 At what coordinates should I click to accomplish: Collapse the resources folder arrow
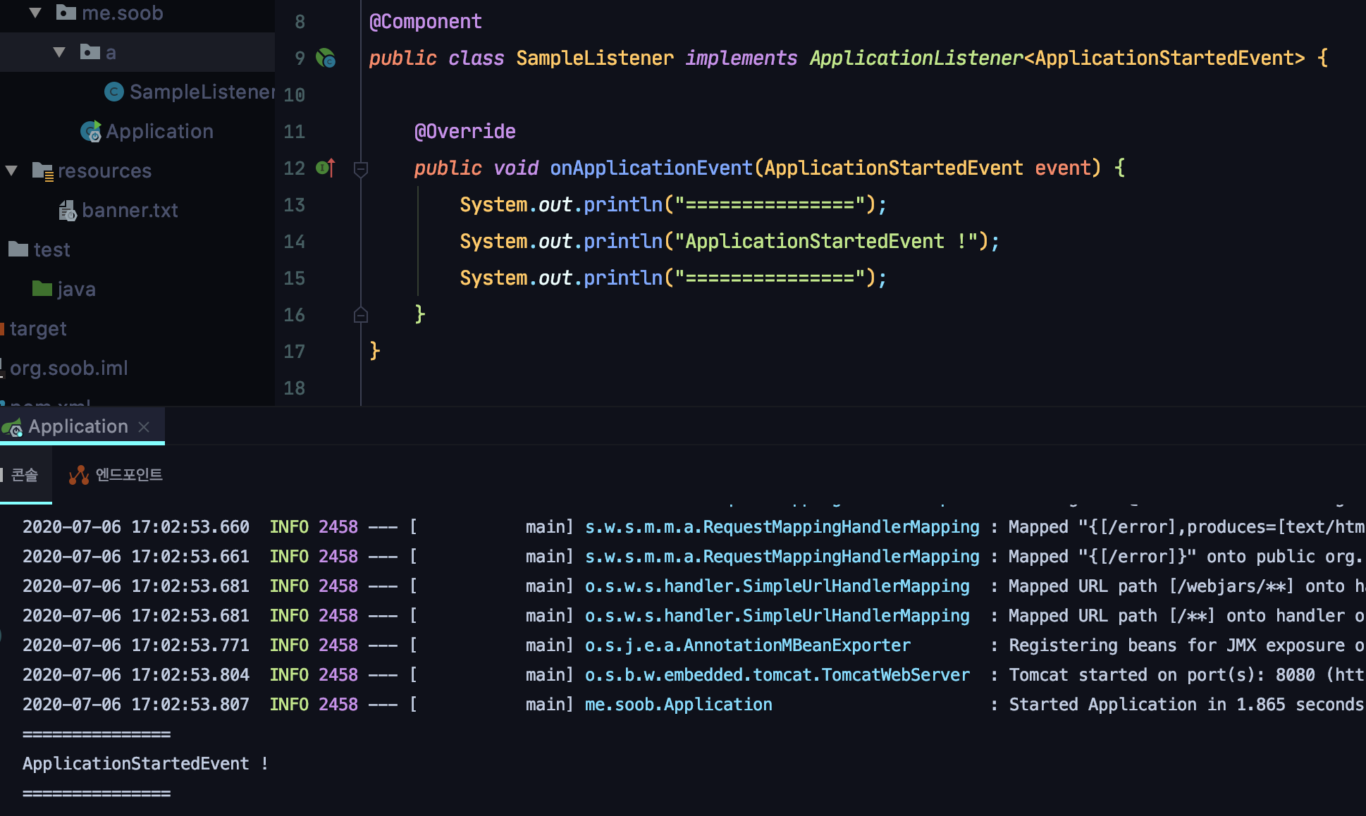tap(11, 171)
